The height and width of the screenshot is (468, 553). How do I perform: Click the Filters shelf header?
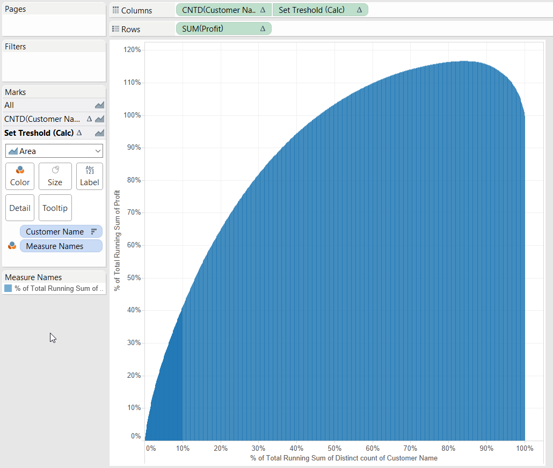click(x=15, y=47)
